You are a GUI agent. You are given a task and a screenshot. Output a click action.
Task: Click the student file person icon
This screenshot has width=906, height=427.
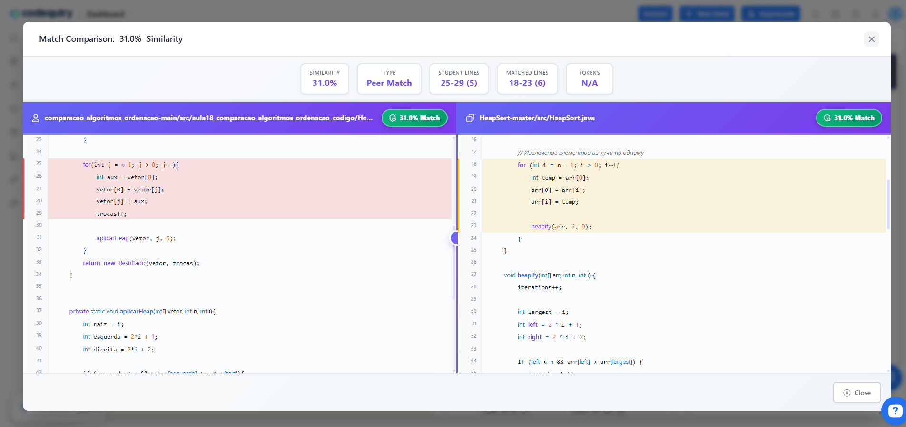pos(36,118)
